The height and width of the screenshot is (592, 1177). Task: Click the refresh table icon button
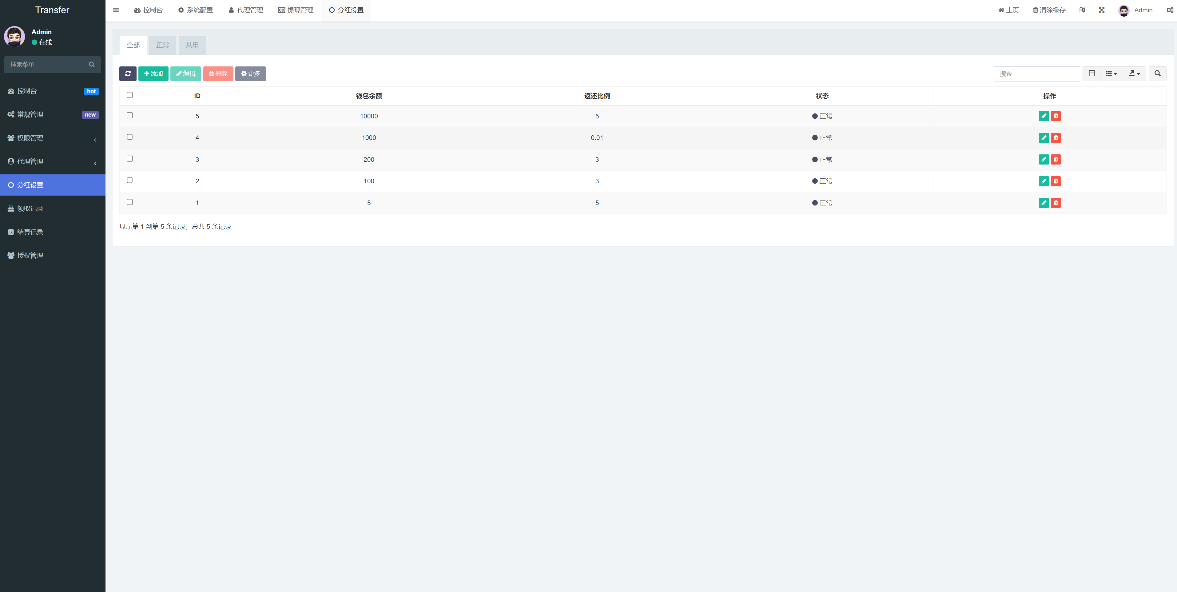pos(127,74)
